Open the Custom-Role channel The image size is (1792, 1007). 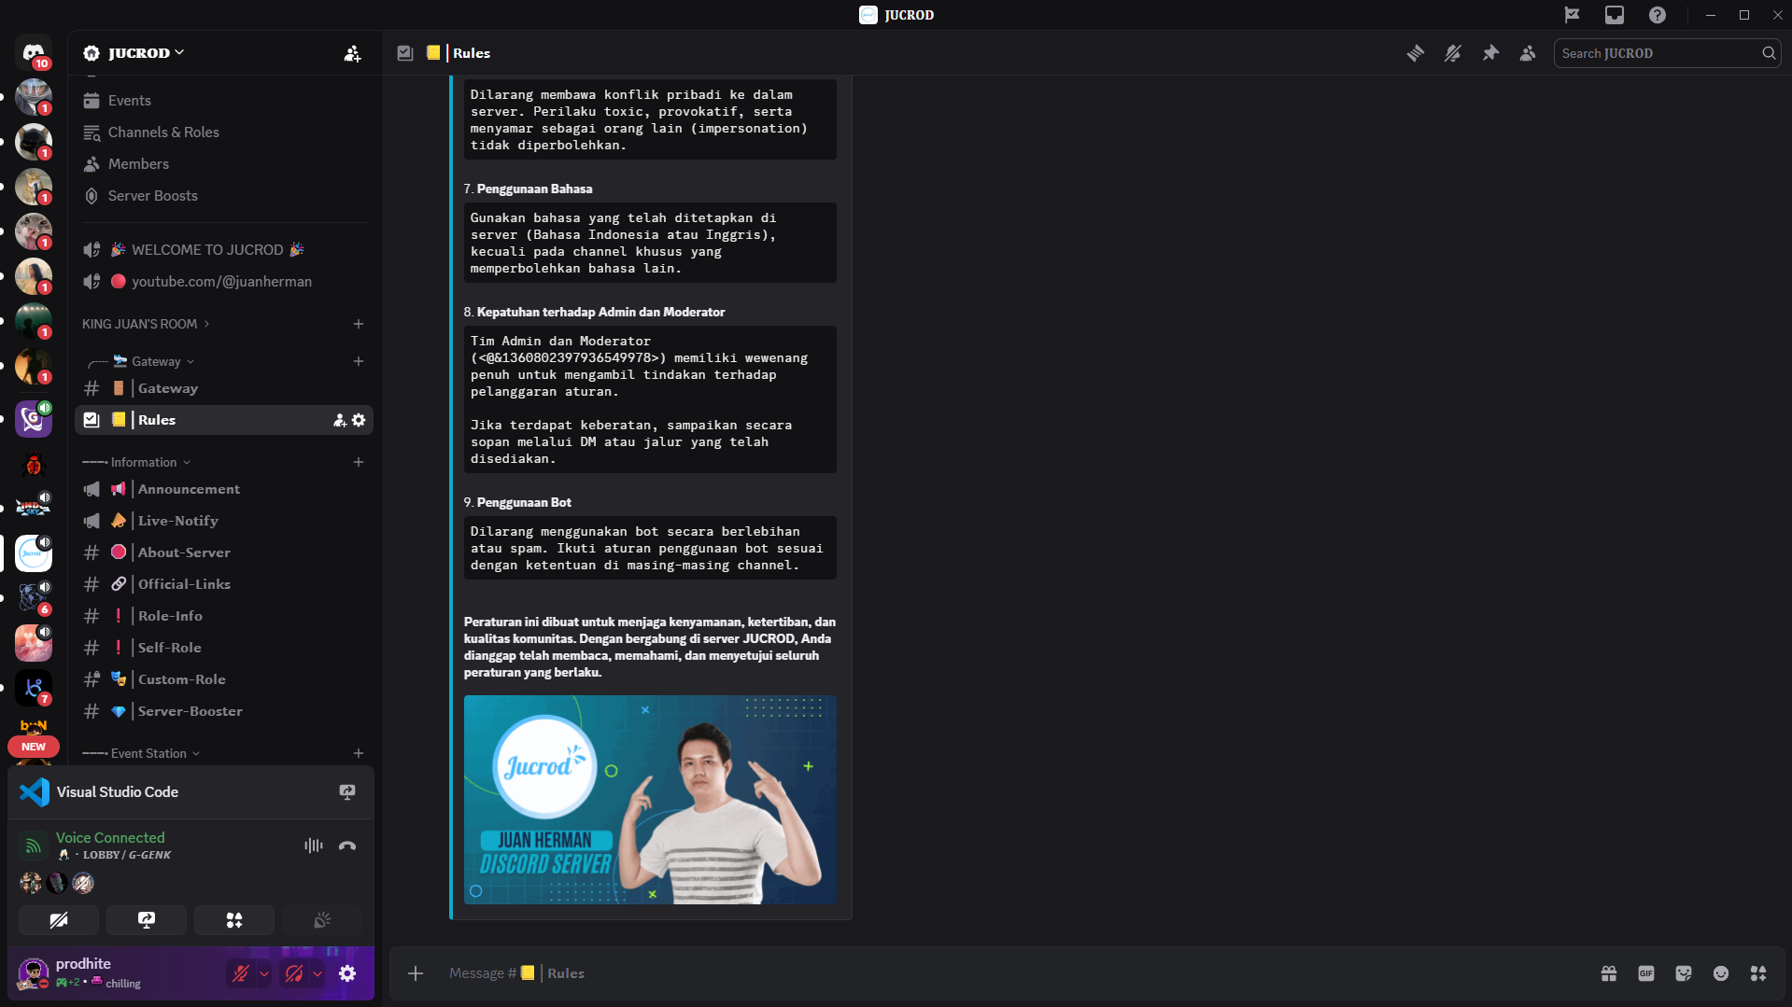pyautogui.click(x=224, y=679)
